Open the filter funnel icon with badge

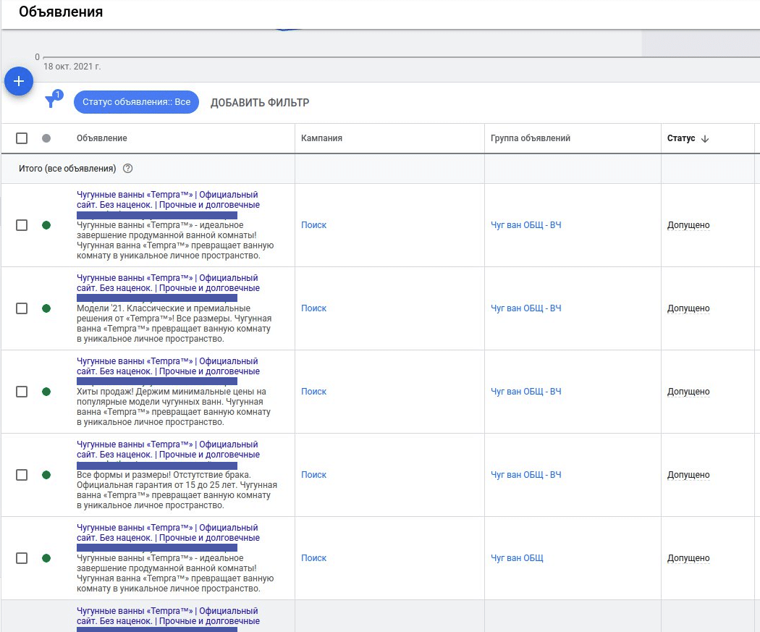51,102
